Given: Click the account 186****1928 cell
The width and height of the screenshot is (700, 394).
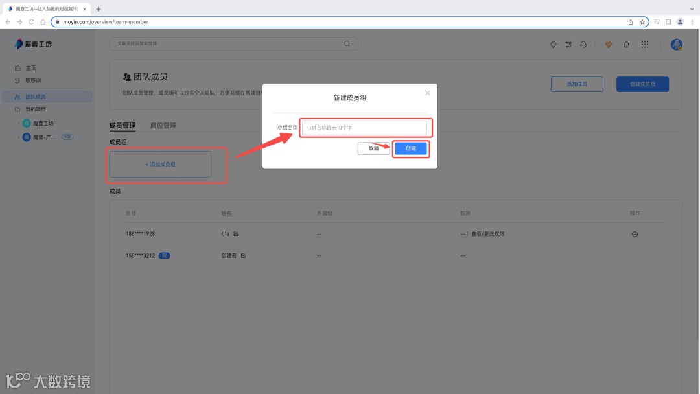Looking at the screenshot, I should 140,234.
